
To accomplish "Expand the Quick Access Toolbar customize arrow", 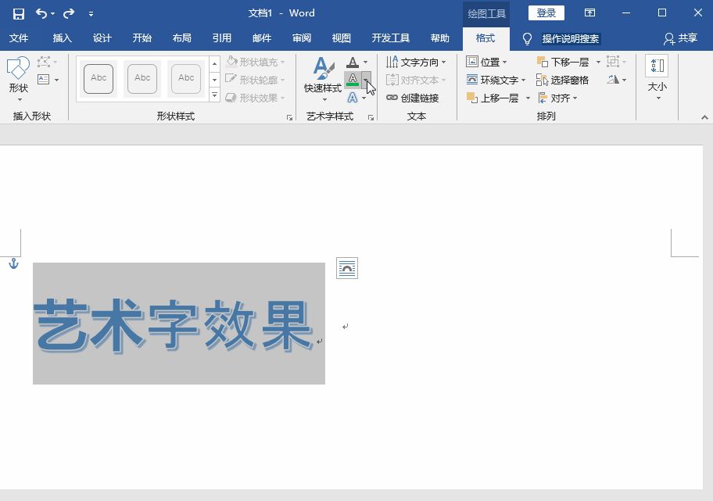I will (x=91, y=13).
